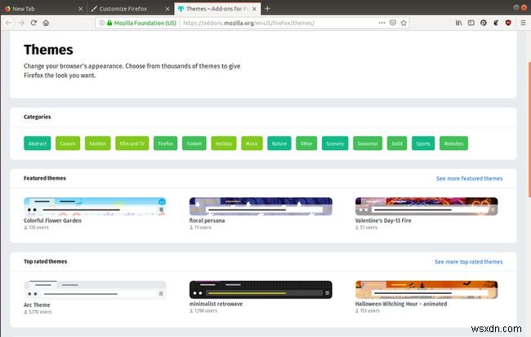Follow See more top rated themes link

(x=469, y=262)
